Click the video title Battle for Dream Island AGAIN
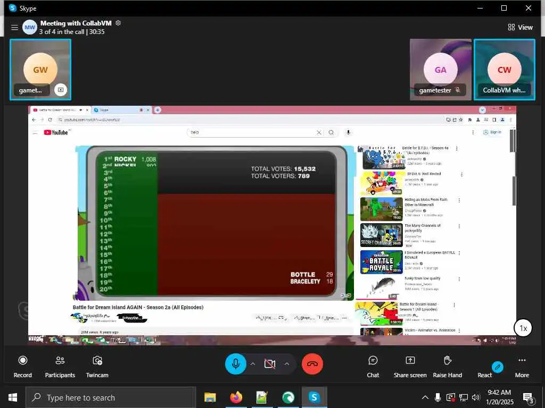The width and height of the screenshot is (545, 408). click(138, 307)
